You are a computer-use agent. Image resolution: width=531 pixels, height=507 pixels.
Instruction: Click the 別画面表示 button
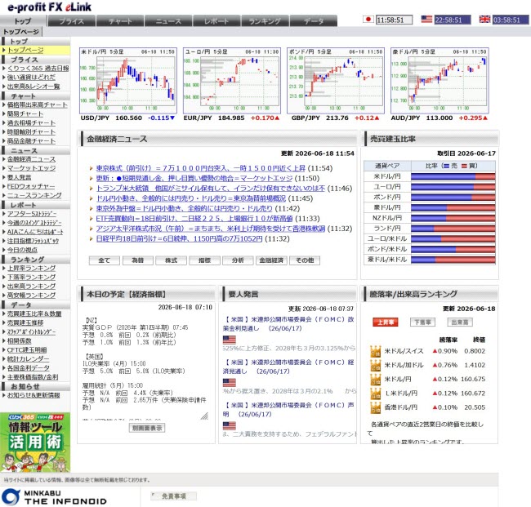(x=147, y=428)
